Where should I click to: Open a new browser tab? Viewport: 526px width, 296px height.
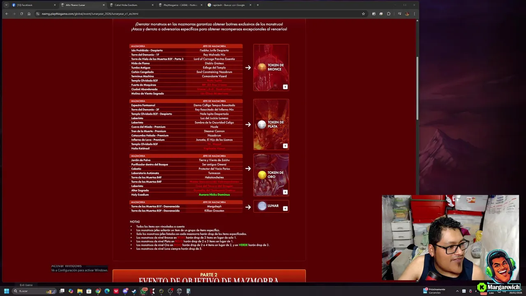click(258, 5)
